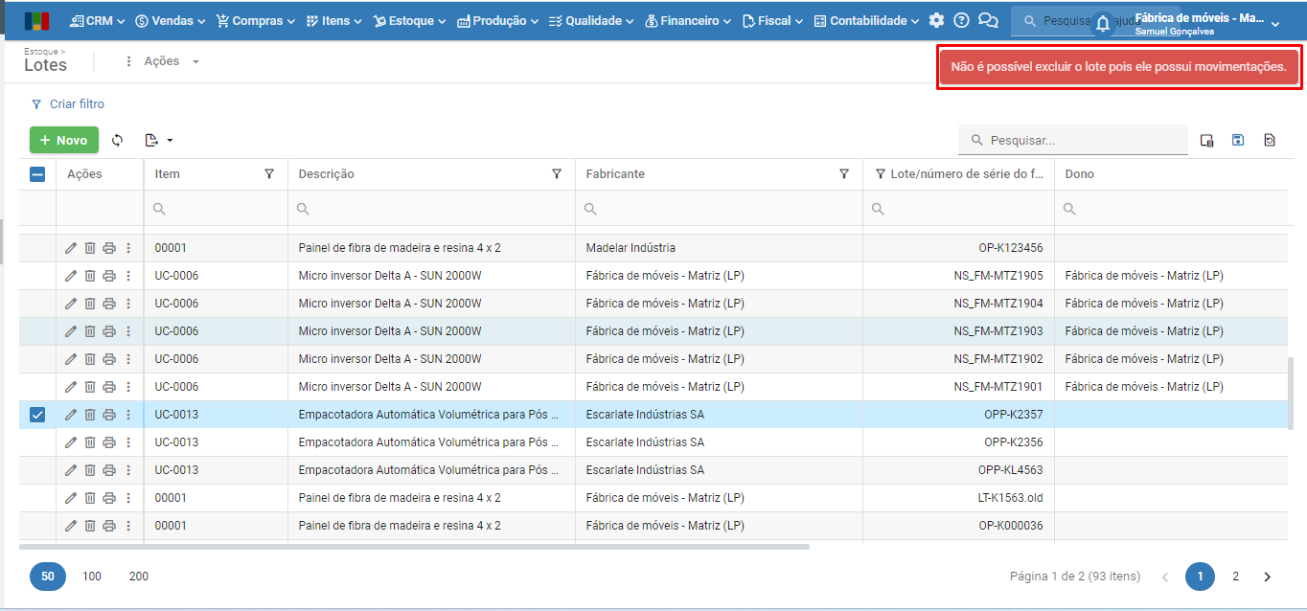Open settings gear in top bar
Viewport: 1307px width, 611px height.
coord(936,20)
